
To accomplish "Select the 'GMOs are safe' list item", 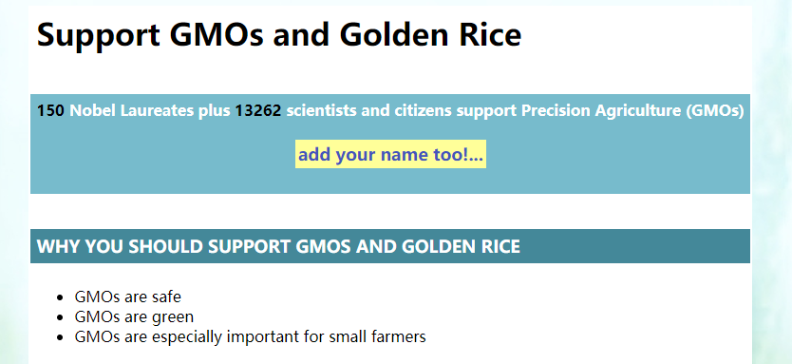I will click(x=128, y=297).
